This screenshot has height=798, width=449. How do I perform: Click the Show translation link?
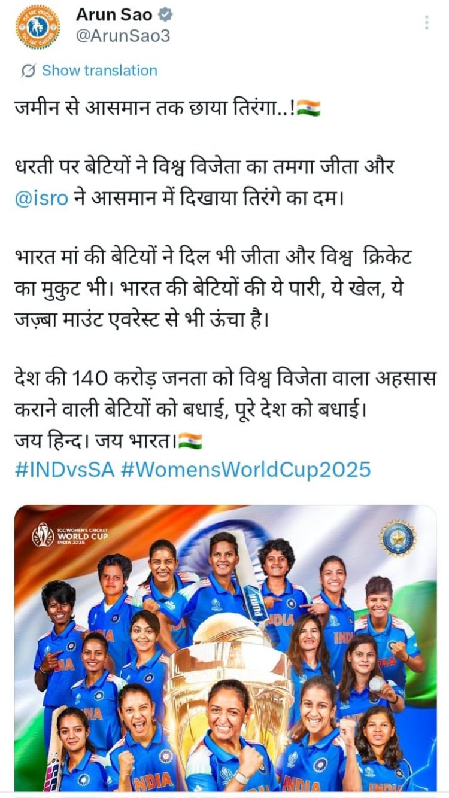click(x=99, y=71)
